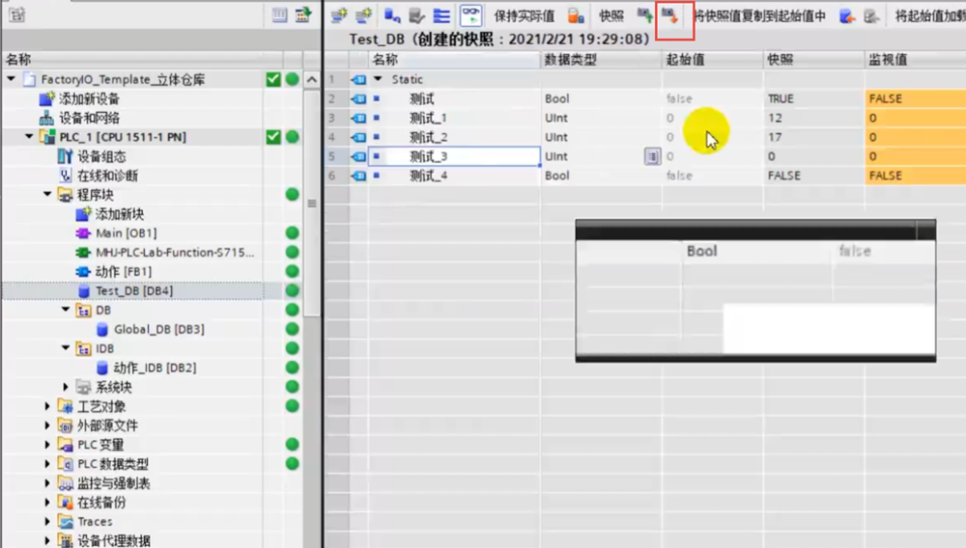Click the green checkmark beside FactoryIO_Template project

pyautogui.click(x=273, y=79)
